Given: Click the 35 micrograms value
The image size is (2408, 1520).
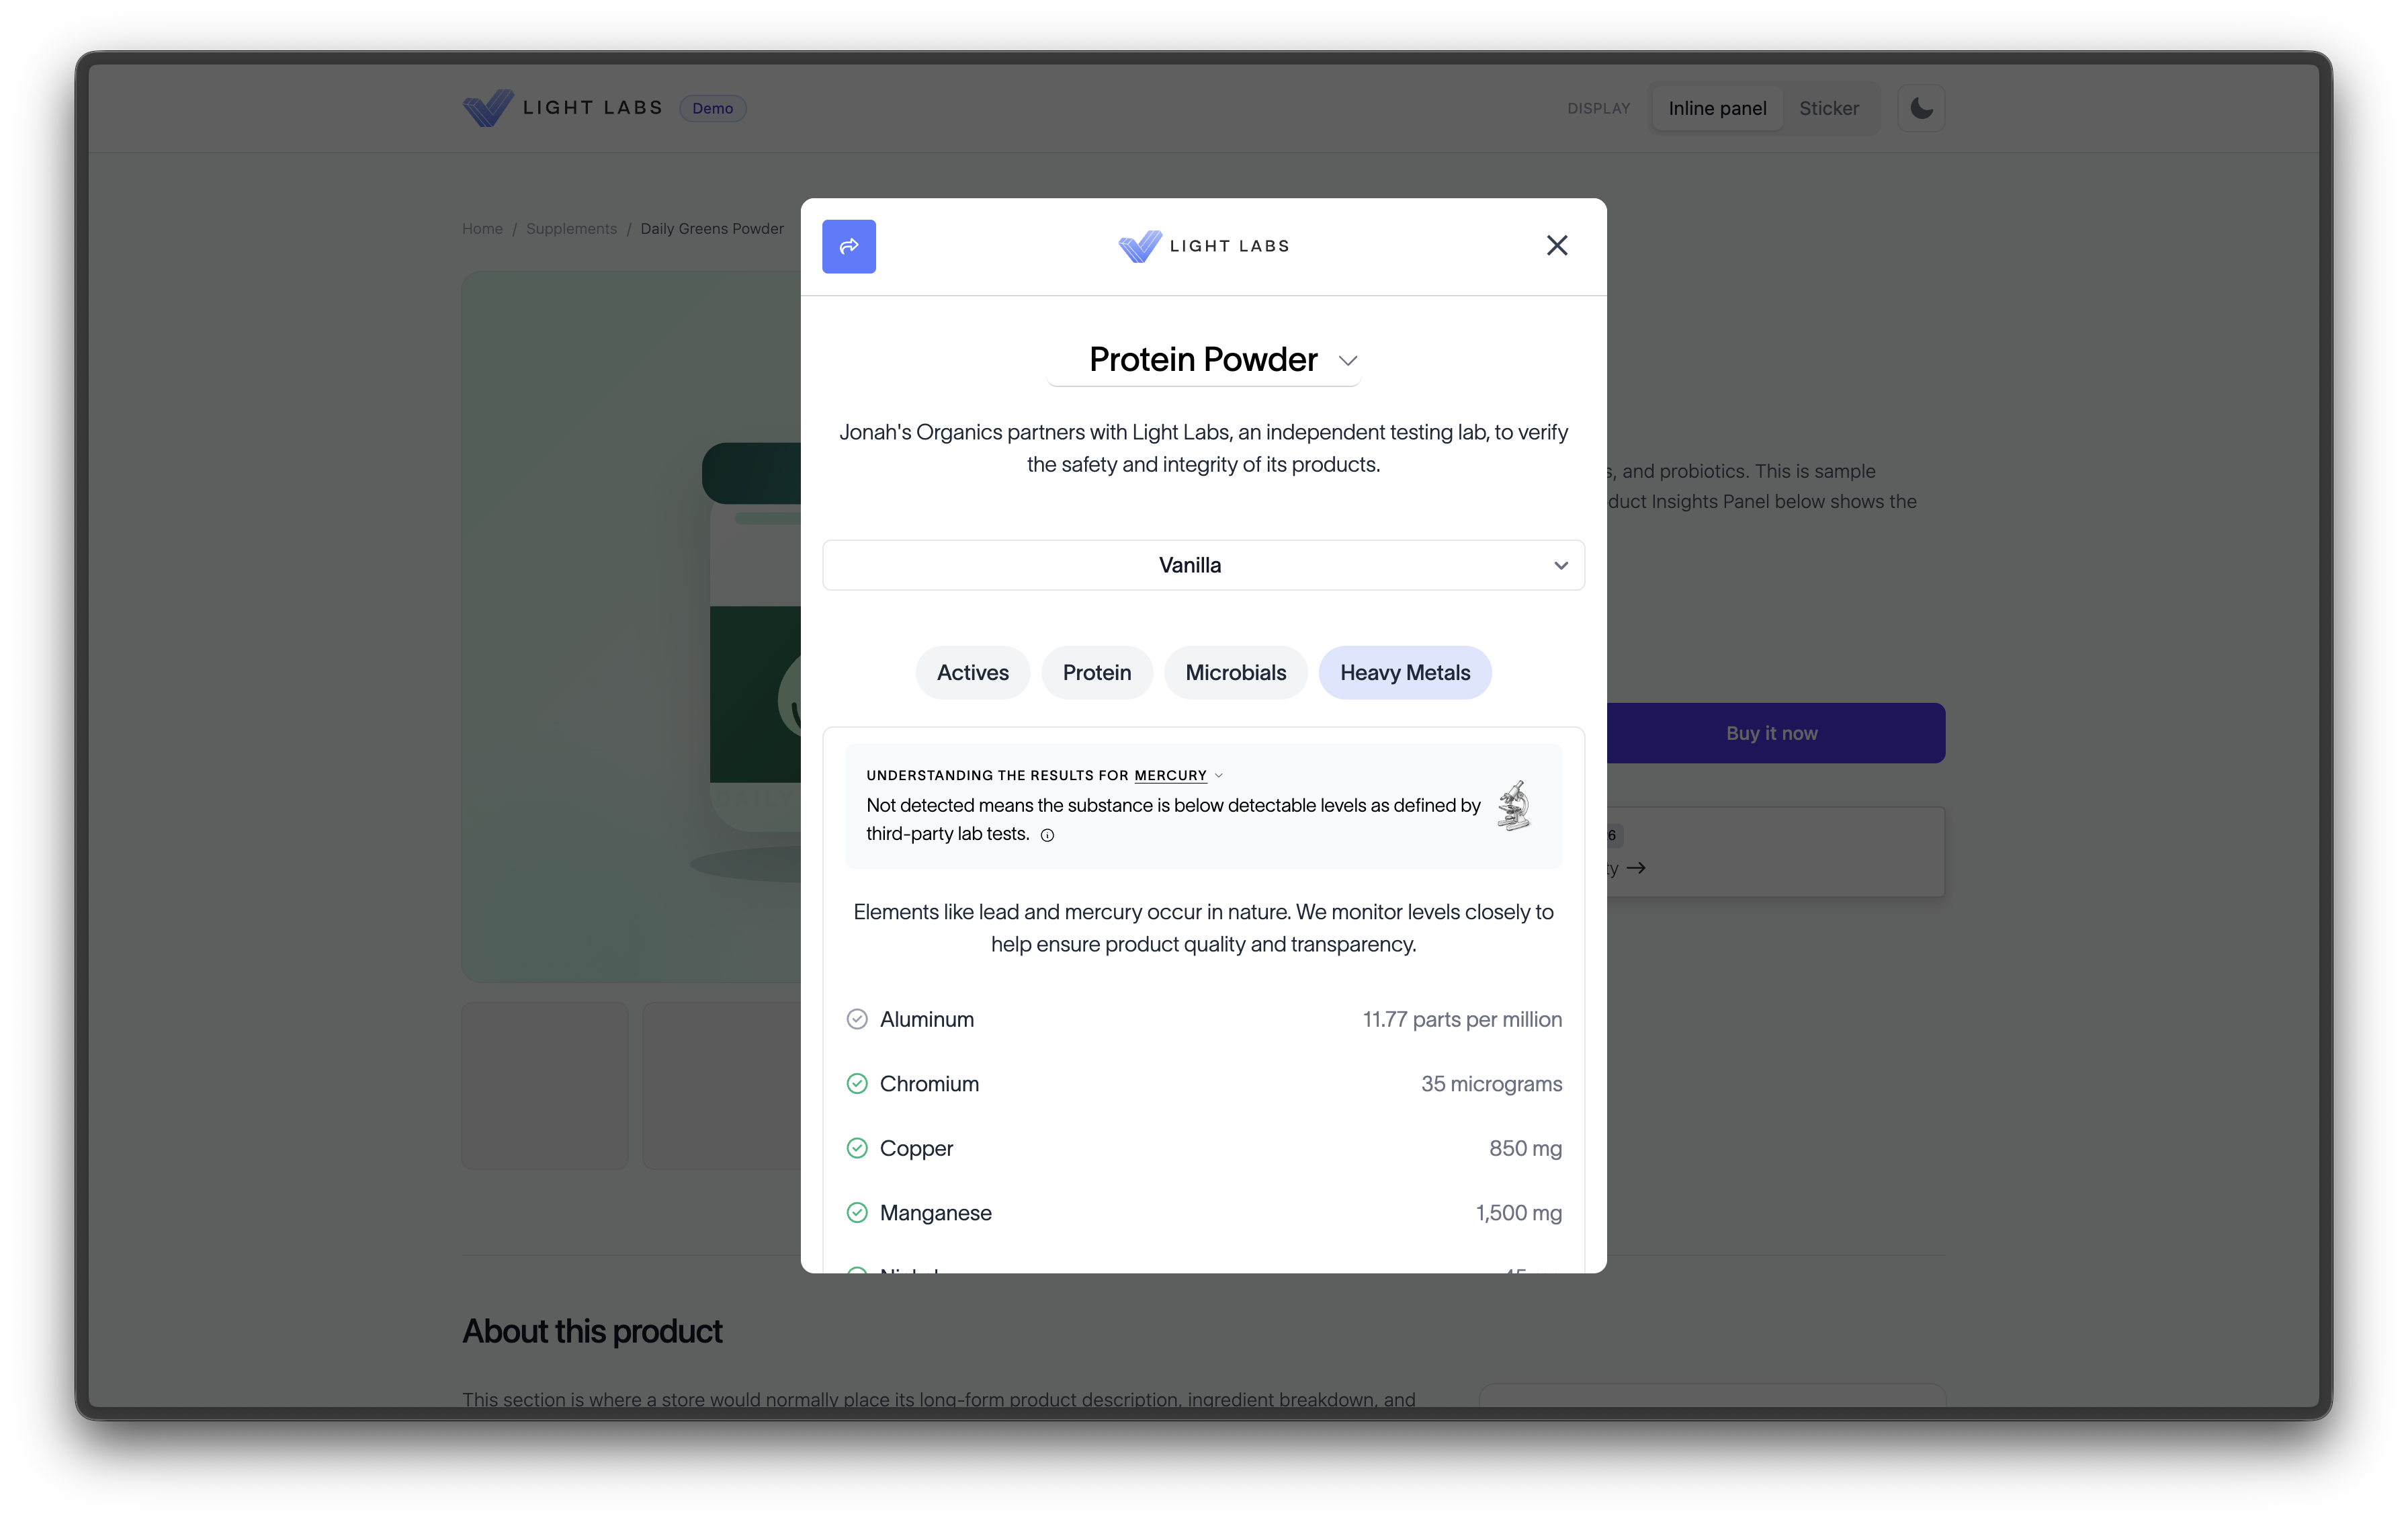Looking at the screenshot, I should pyautogui.click(x=1491, y=1084).
